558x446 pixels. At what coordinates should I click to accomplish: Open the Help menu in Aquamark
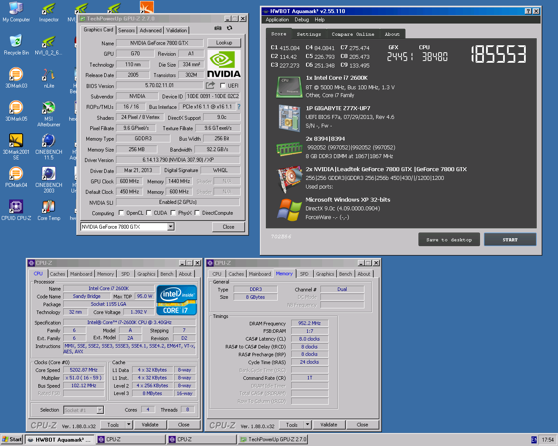tap(320, 20)
